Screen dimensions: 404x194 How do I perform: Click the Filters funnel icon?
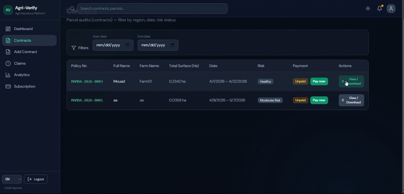[x=74, y=48]
